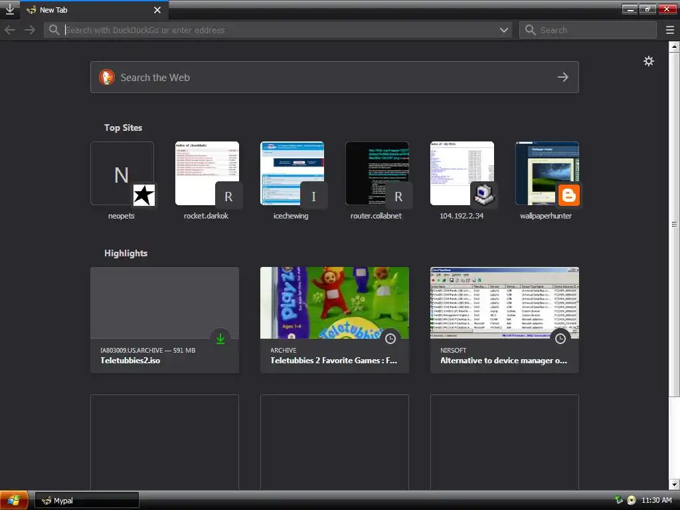680x510 pixels.
Task: Open the Nirsoft device manager highlight thumbnail
Action: coord(505,303)
